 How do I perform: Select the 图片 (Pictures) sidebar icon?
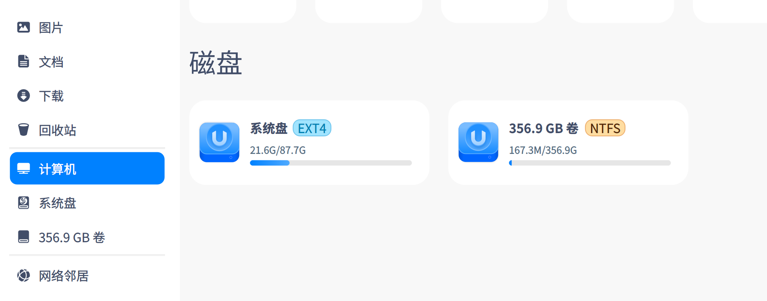24,27
